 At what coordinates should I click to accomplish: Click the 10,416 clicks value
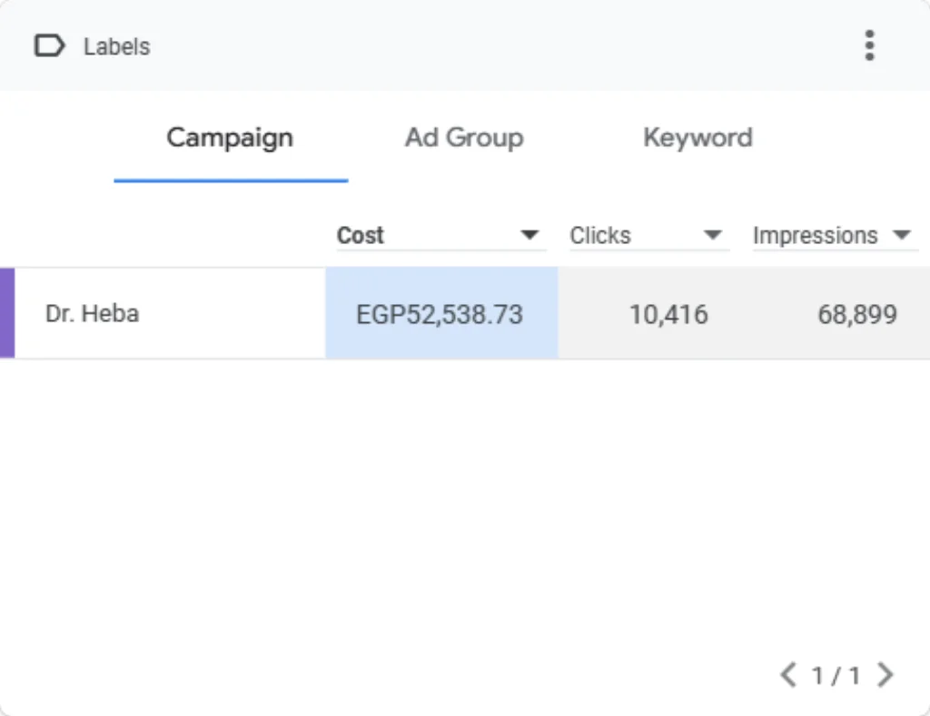click(668, 314)
